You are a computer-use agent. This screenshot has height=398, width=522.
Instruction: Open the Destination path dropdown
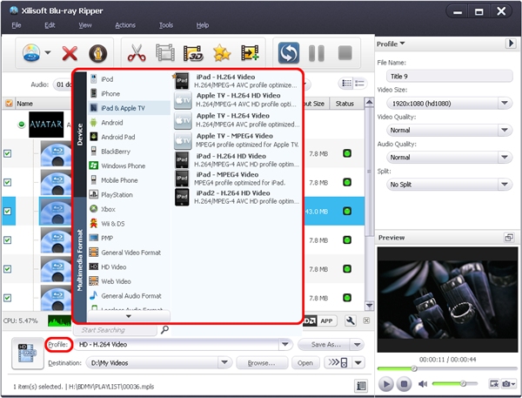224,362
